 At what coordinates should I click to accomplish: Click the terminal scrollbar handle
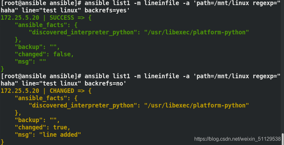282,139
